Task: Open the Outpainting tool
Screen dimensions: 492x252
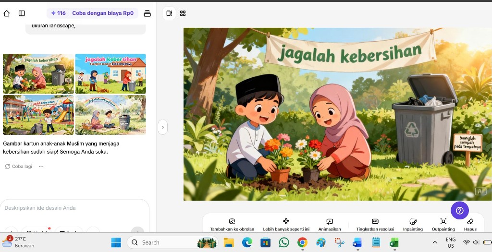Action: coord(443,224)
